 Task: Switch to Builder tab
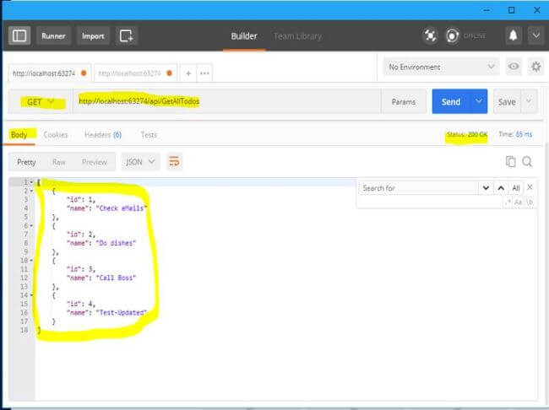pyautogui.click(x=244, y=36)
